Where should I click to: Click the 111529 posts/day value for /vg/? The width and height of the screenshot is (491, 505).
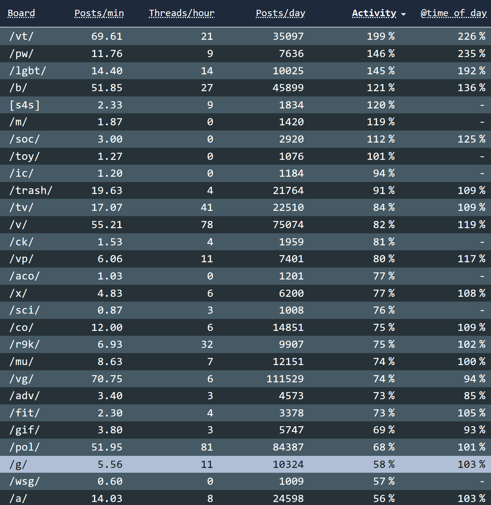click(285, 379)
